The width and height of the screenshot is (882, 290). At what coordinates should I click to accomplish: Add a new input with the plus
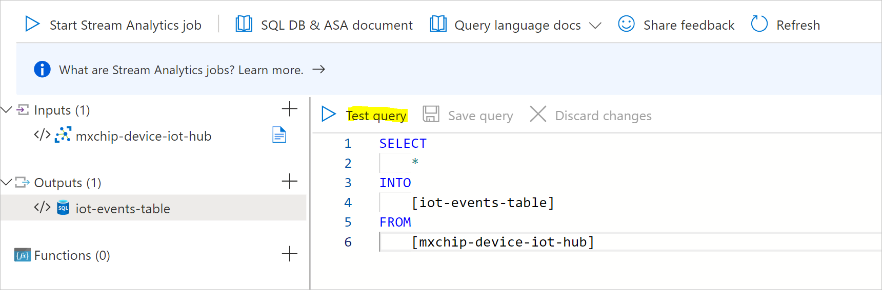coord(290,108)
